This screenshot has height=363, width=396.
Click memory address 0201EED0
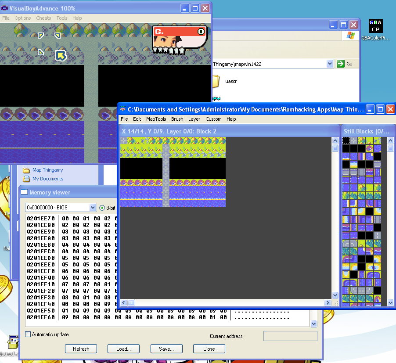click(41, 258)
